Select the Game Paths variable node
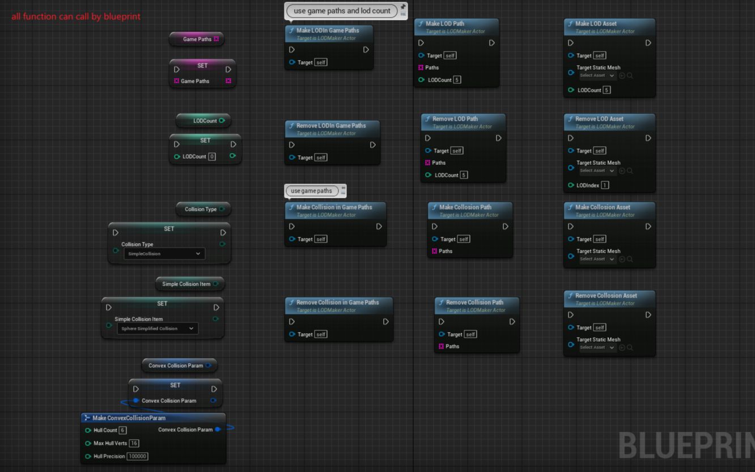Screen dimensions: 755x472 pyautogui.click(x=197, y=39)
